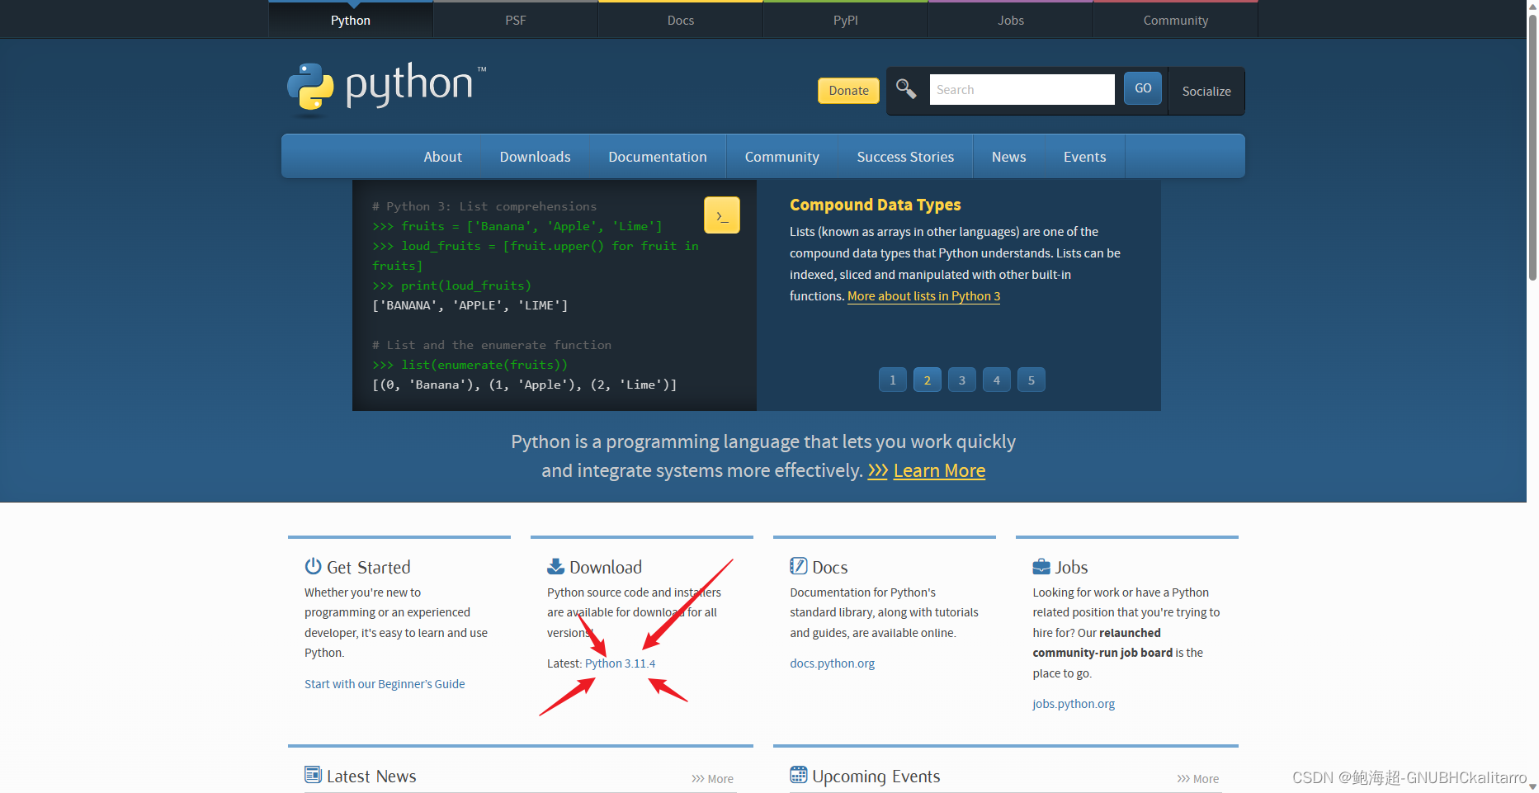Click the Donate button
Image resolution: width=1539 pixels, height=793 pixels.
[848, 91]
